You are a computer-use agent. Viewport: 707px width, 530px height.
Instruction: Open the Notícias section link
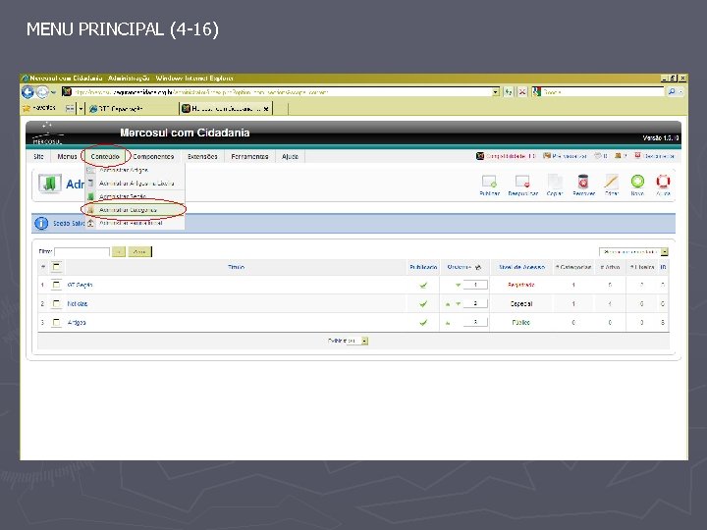[x=78, y=303]
